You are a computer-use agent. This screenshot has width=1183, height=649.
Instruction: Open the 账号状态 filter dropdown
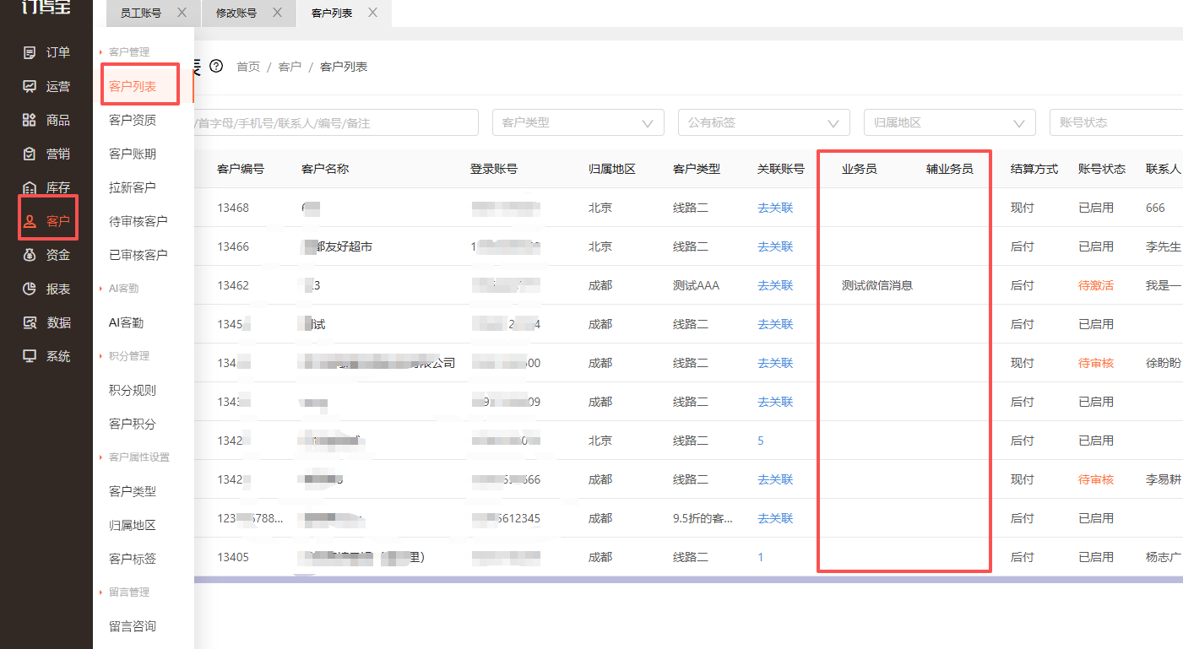pyautogui.click(x=1116, y=122)
